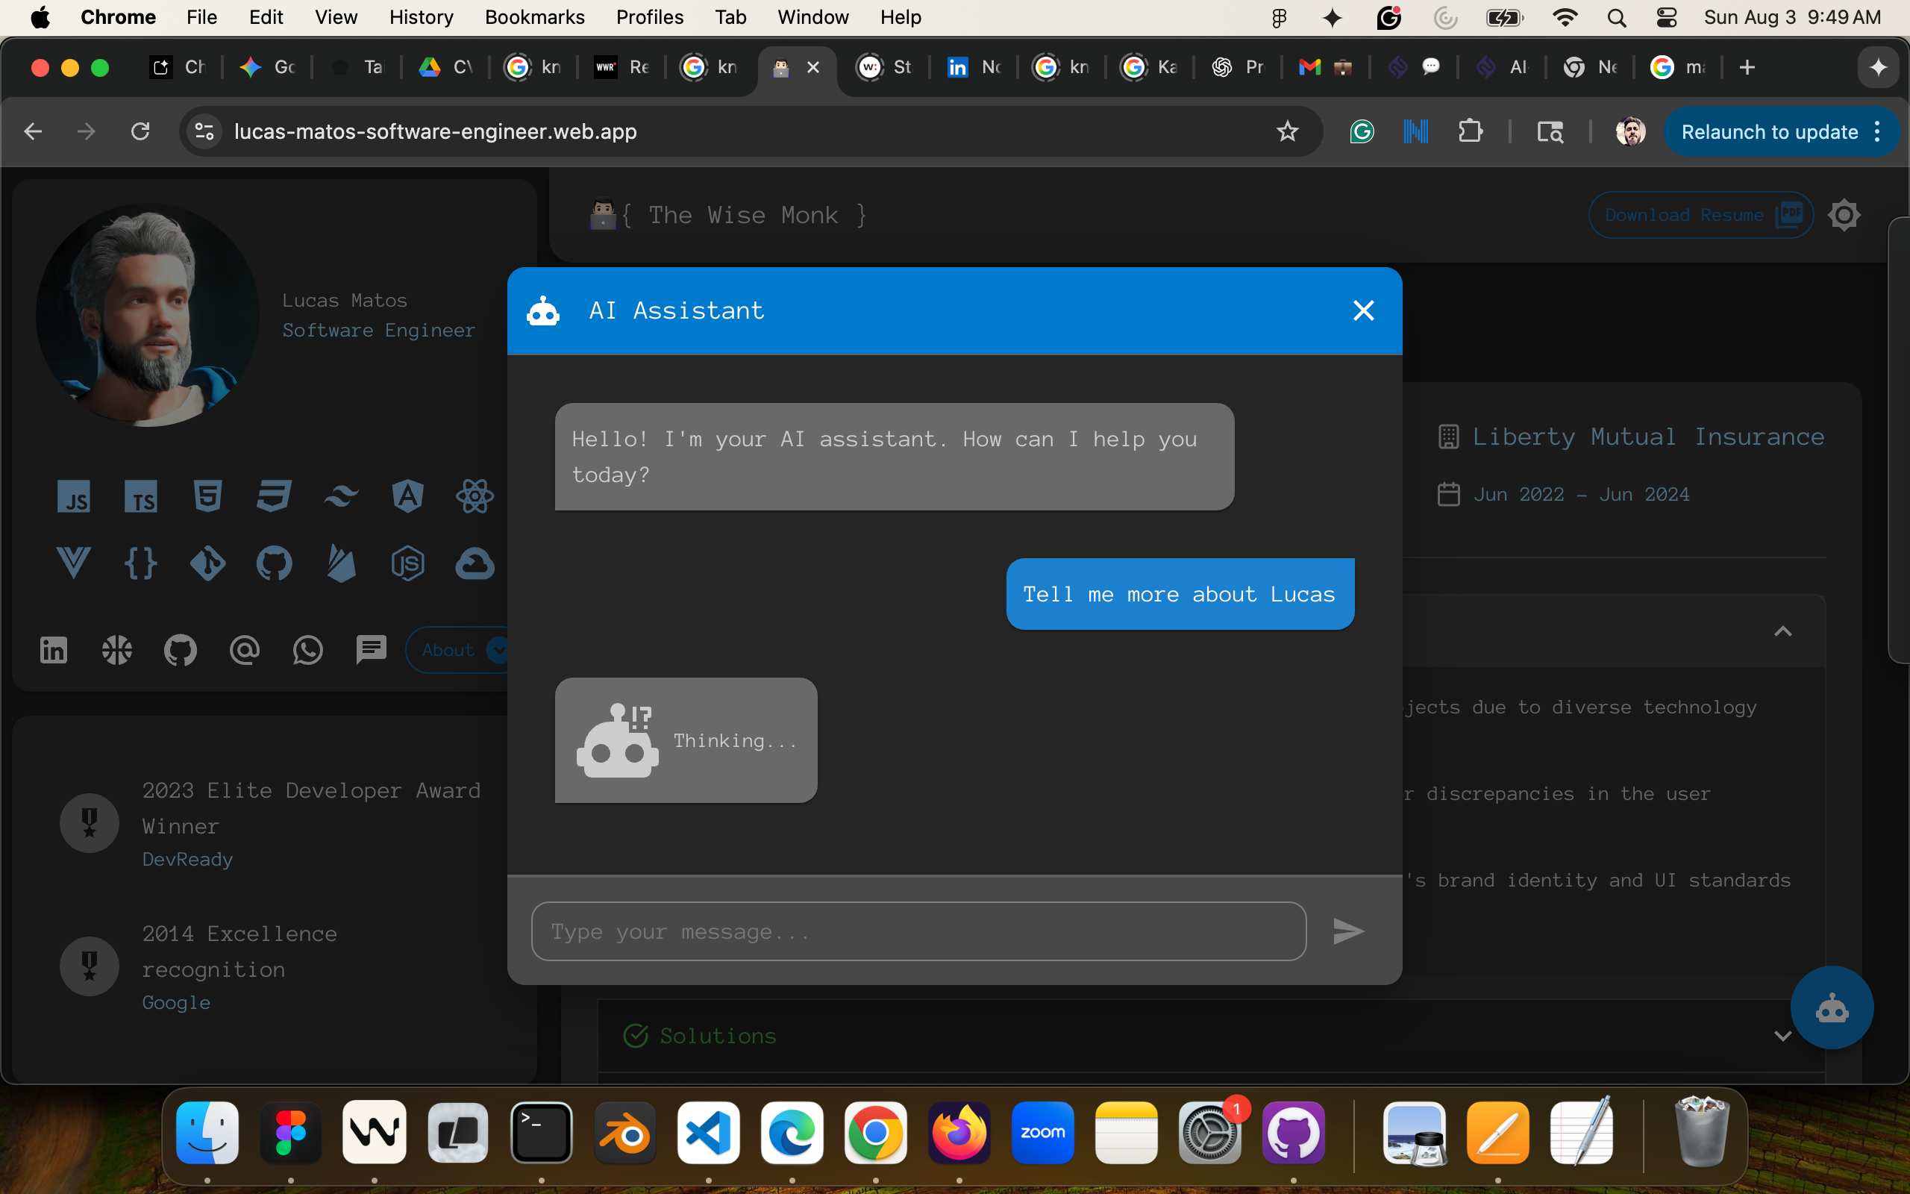The width and height of the screenshot is (1910, 1194).
Task: Open the floating chatbot button
Action: tap(1831, 1007)
